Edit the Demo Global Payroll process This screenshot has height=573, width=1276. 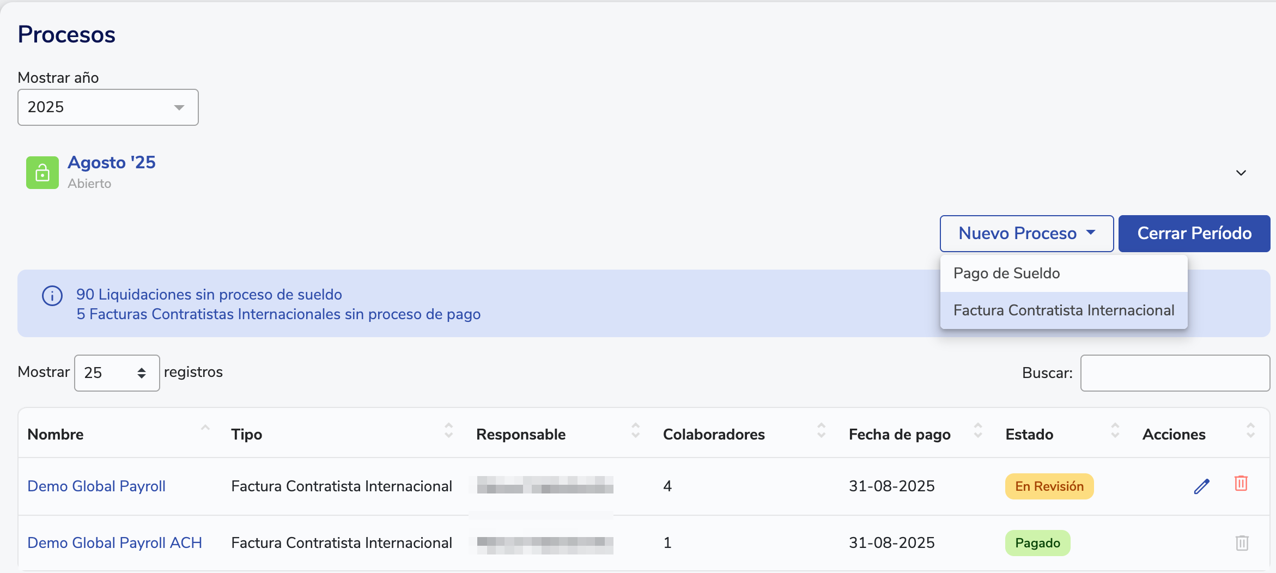pyautogui.click(x=1201, y=486)
